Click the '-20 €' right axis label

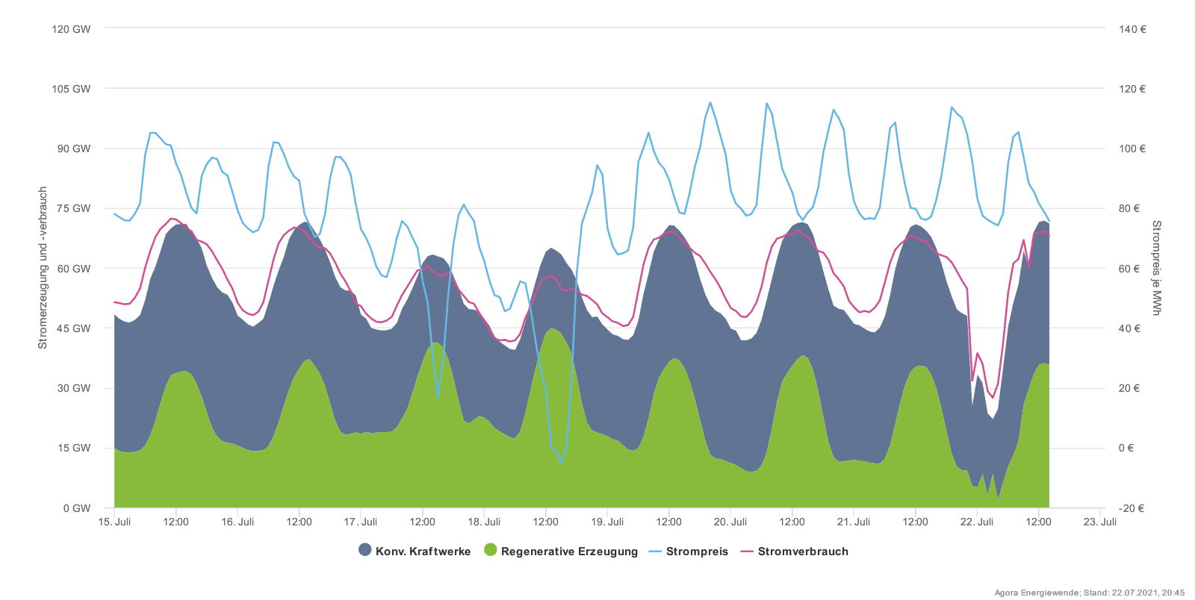(x=1131, y=508)
